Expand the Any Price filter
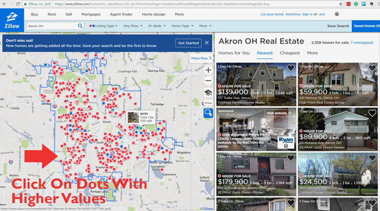This screenshot has height=211, width=380. pyautogui.click(x=133, y=25)
